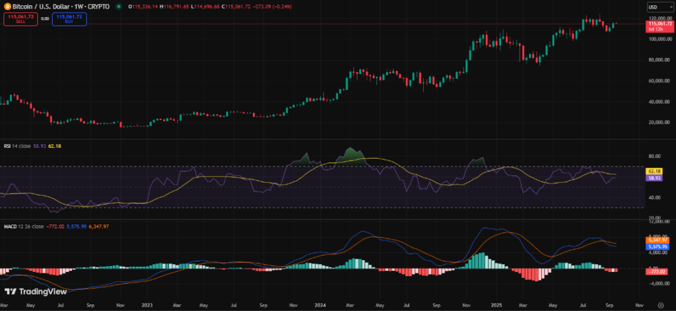Click the 20,000.00 price axis label
This screenshot has height=311, width=676.
coord(659,123)
